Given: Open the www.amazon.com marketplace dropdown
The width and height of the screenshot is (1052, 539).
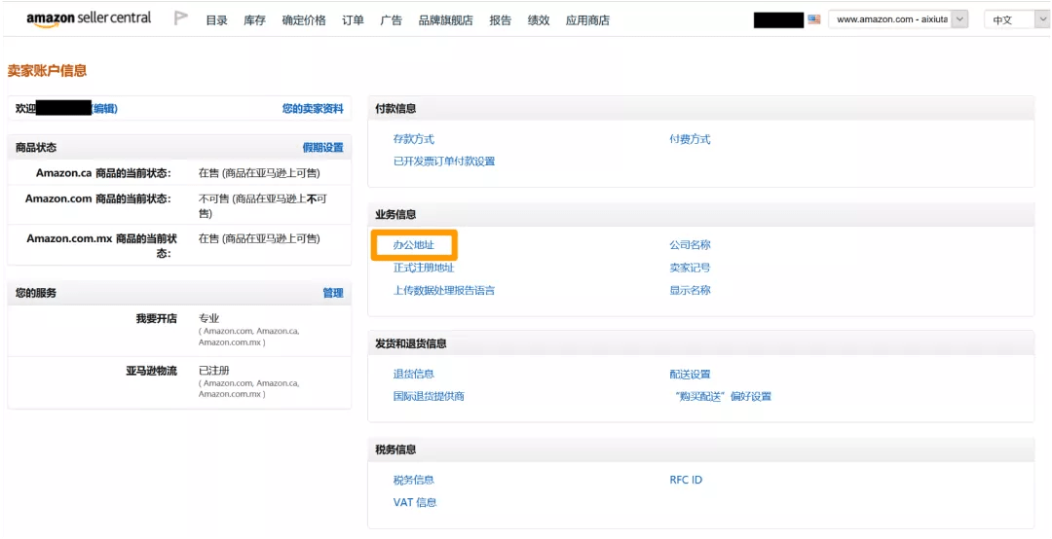Looking at the screenshot, I should point(897,19).
